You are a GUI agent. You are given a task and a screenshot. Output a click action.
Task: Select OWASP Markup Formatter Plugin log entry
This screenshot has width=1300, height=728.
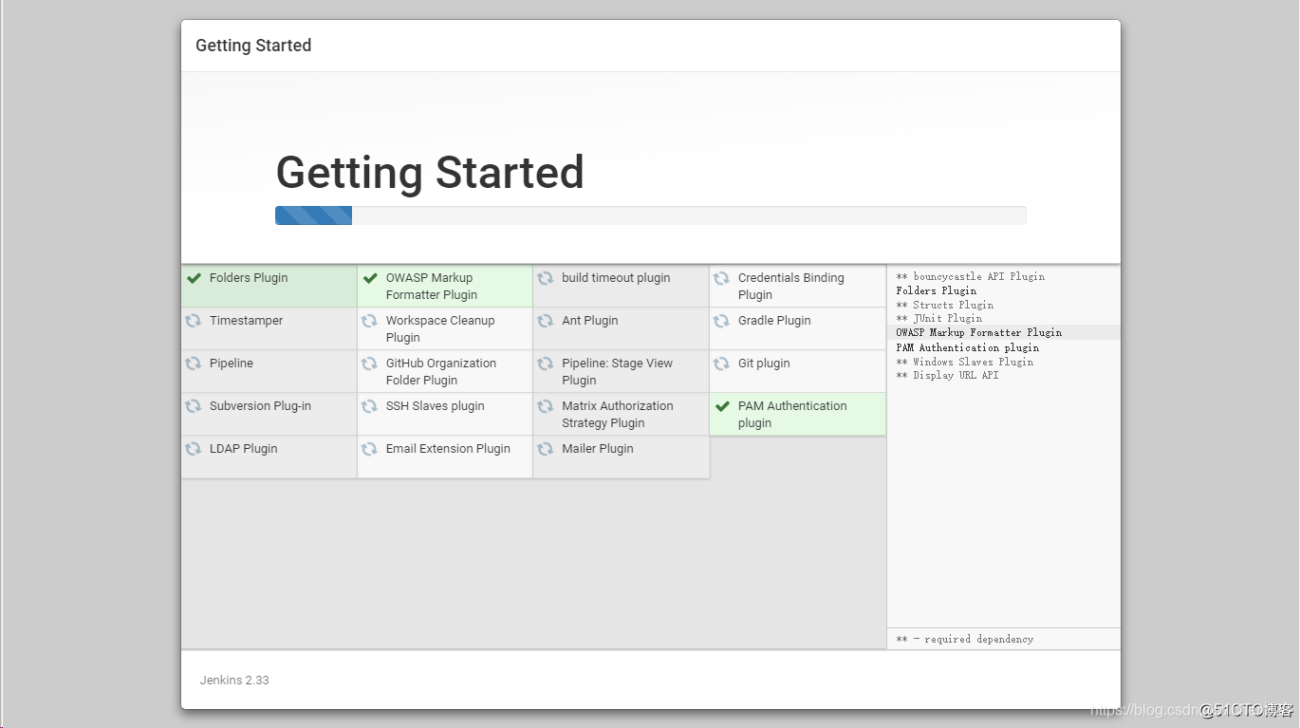pyautogui.click(x=979, y=332)
